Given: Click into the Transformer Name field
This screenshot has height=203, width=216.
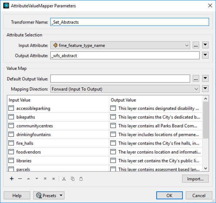Looking at the screenshot, I should point(130,22).
